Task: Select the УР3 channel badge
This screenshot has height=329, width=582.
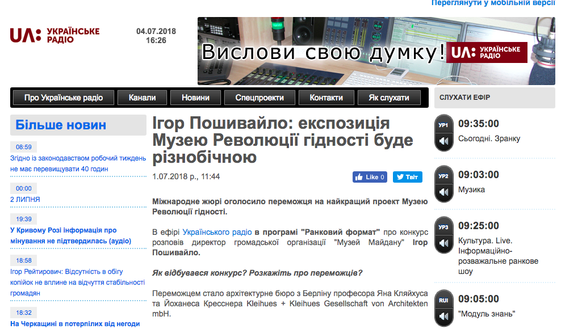Action: pyautogui.click(x=443, y=227)
